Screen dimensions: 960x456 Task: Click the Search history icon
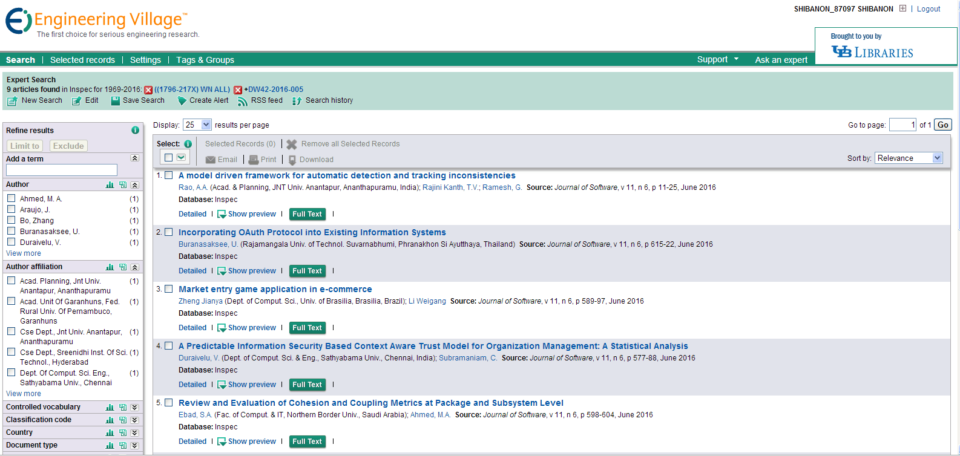(x=297, y=101)
